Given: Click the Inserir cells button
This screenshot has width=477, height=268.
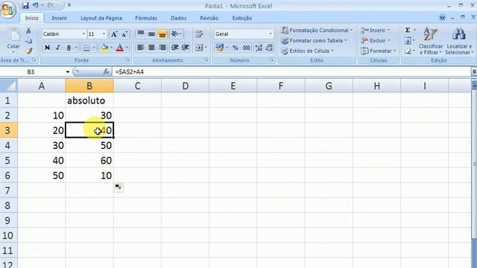Looking at the screenshot, I should [375, 30].
